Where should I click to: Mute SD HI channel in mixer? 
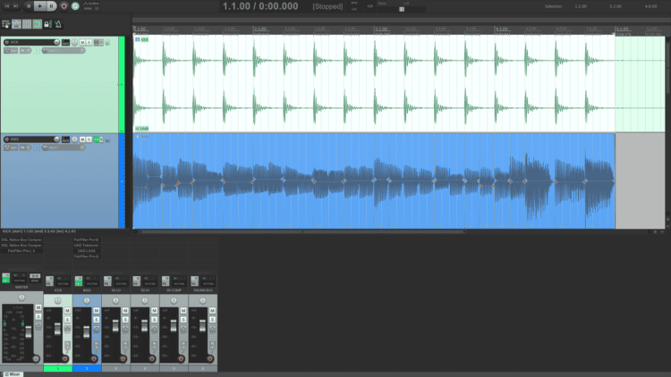[x=154, y=310]
